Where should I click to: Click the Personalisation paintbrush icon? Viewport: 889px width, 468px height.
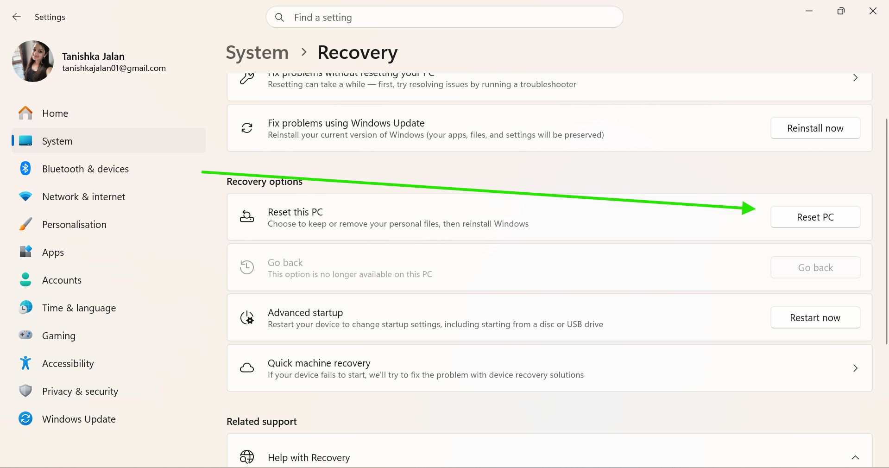point(25,224)
